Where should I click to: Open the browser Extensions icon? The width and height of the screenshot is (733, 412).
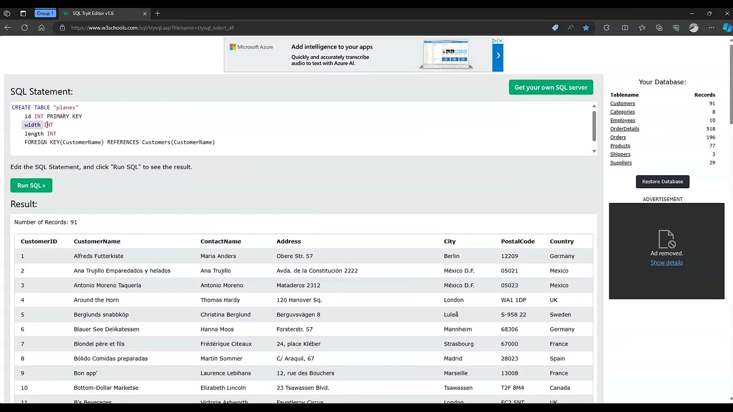tap(606, 27)
